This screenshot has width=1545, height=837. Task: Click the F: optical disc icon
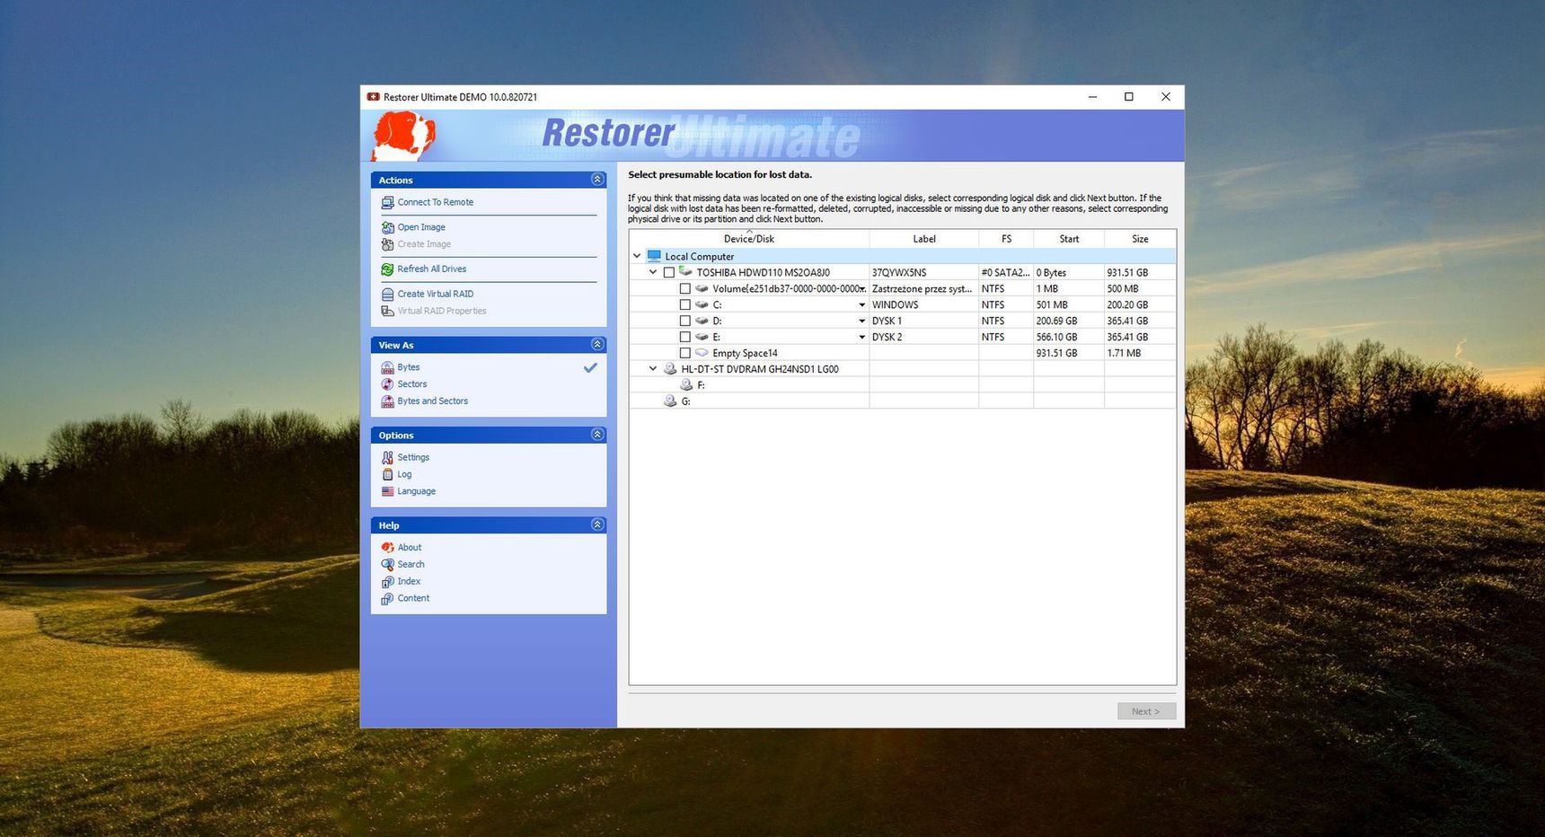click(x=686, y=385)
